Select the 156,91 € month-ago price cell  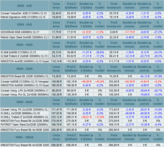[114, 113]
